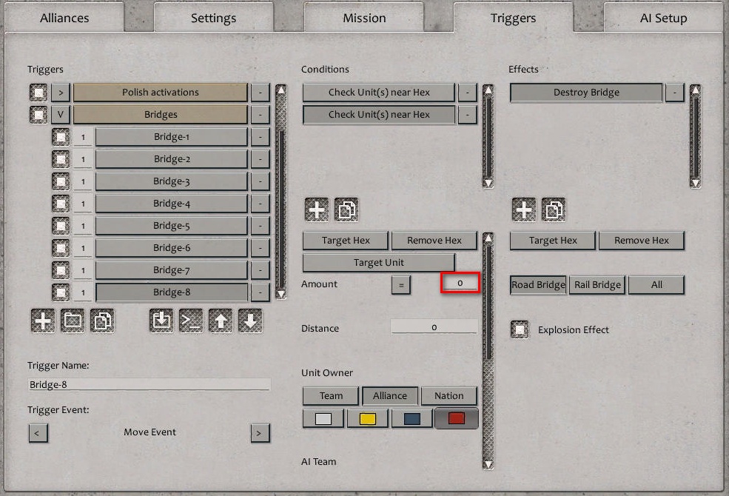Set Unit Owner to Nation
The height and width of the screenshot is (496, 729).
click(449, 396)
